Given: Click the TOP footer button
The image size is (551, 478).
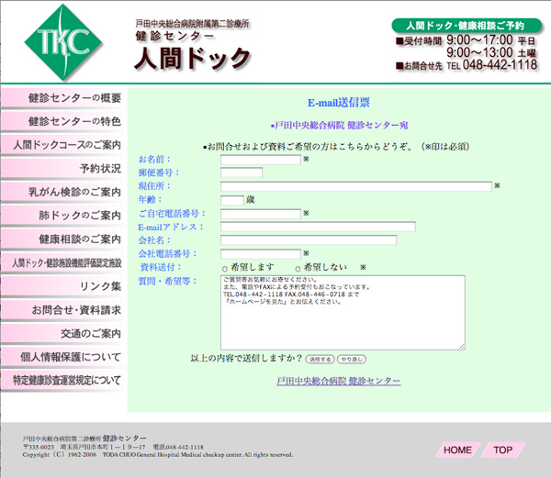Looking at the screenshot, I should [503, 450].
